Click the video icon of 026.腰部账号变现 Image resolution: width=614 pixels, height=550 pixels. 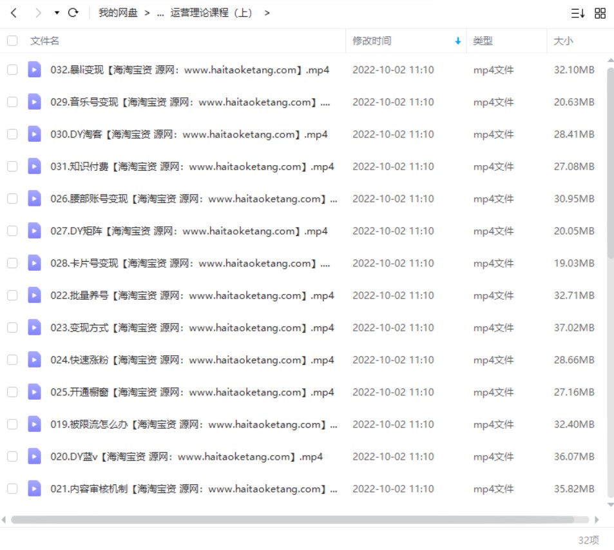(x=34, y=199)
